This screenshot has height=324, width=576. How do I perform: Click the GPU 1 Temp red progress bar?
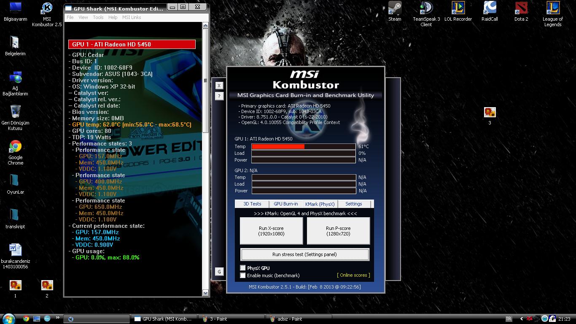point(304,146)
